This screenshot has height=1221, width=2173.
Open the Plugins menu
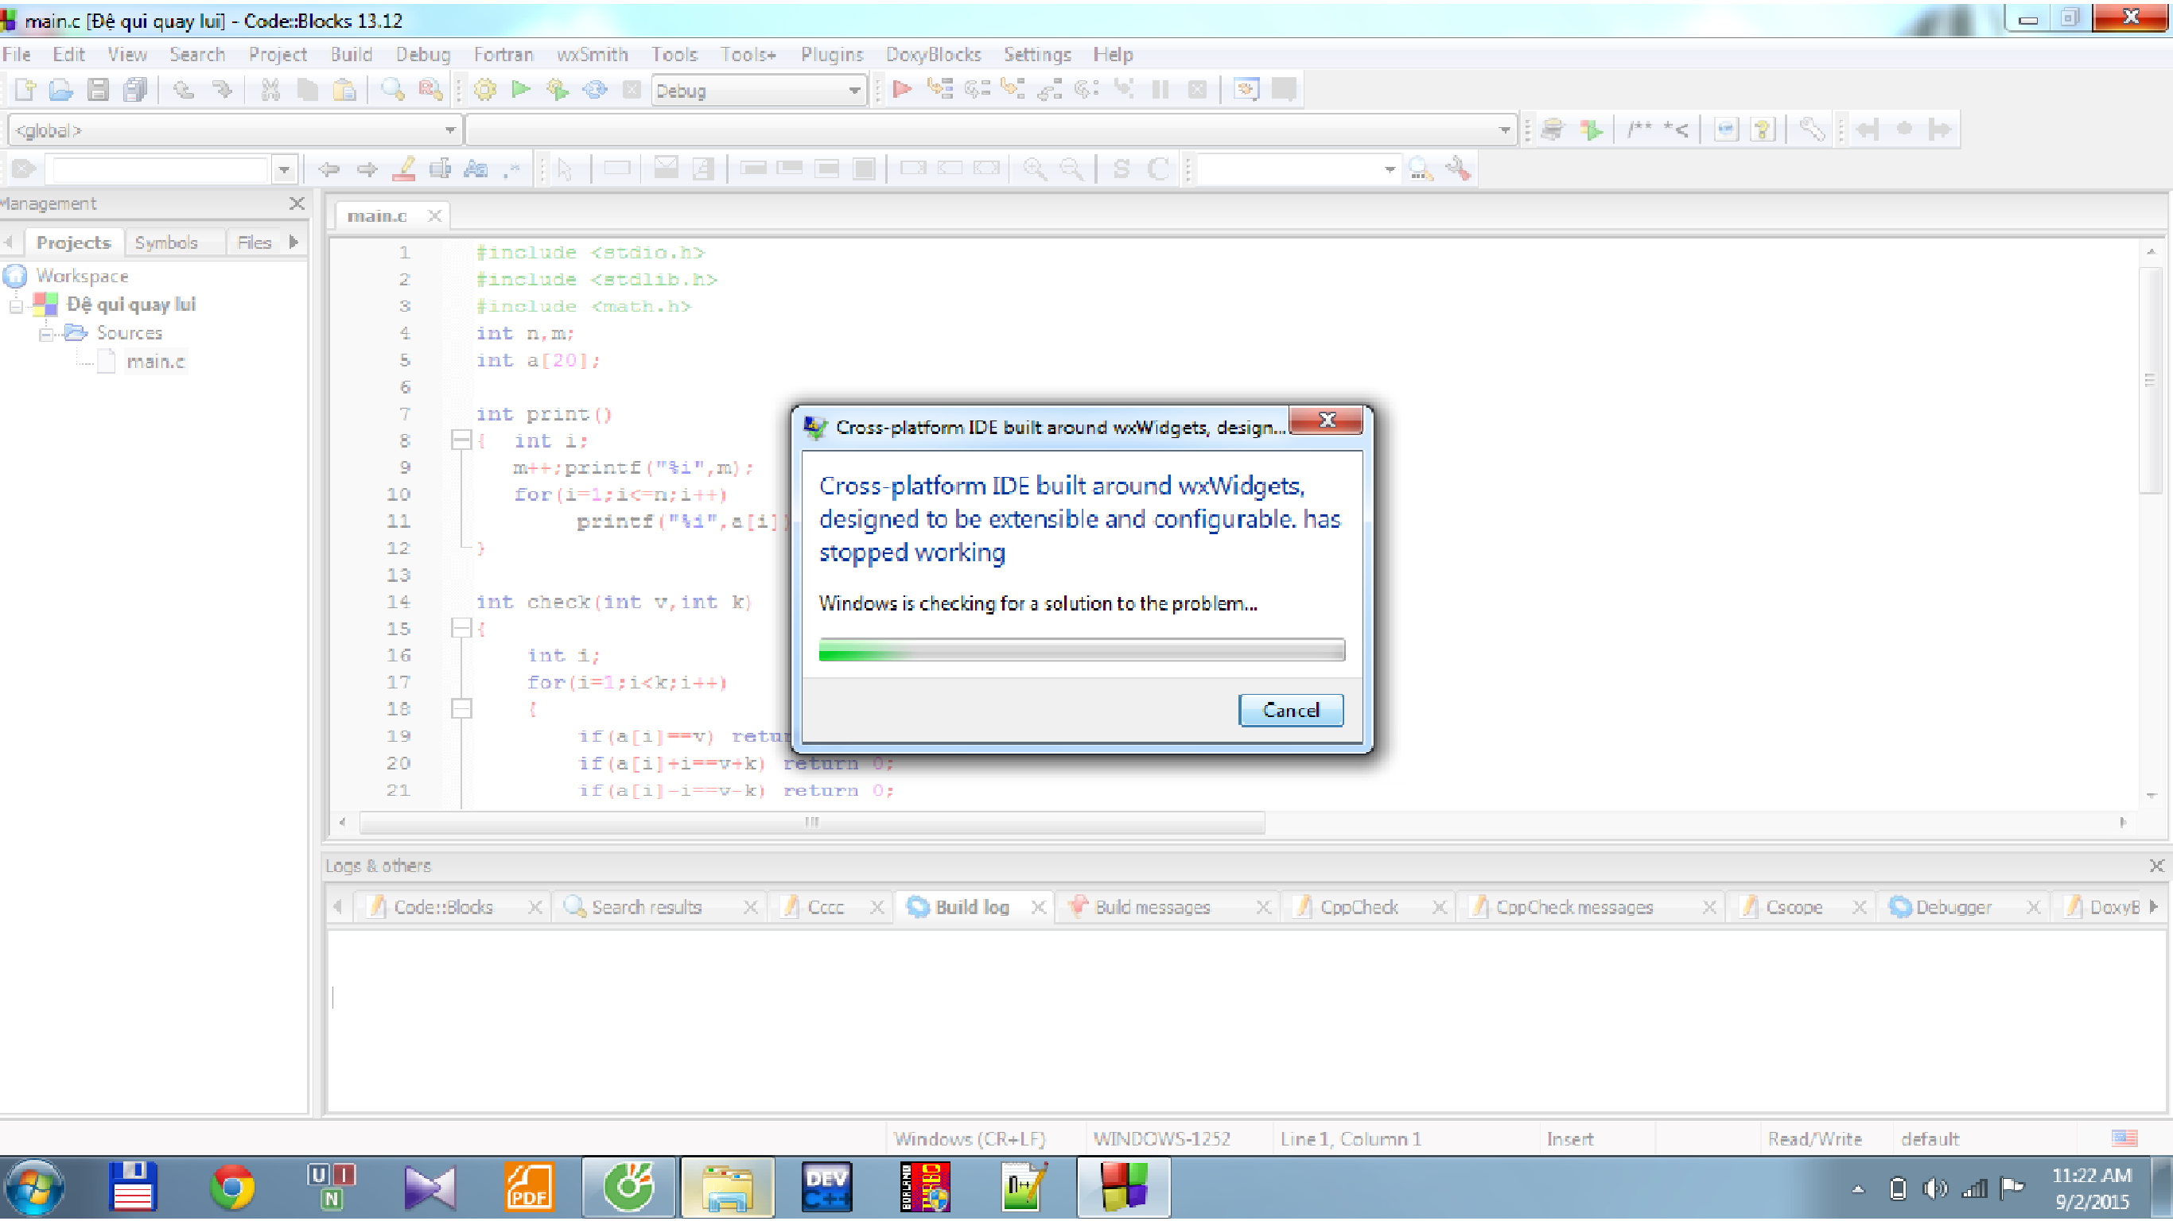(x=832, y=55)
